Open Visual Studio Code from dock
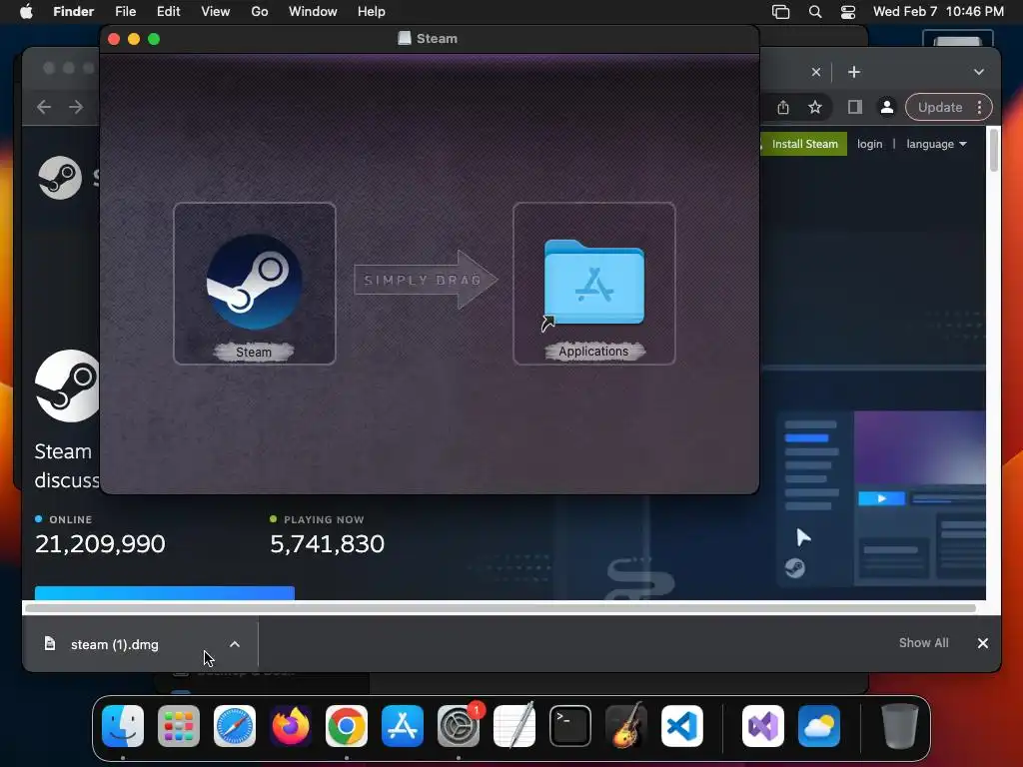This screenshot has width=1023, height=767. (x=681, y=726)
